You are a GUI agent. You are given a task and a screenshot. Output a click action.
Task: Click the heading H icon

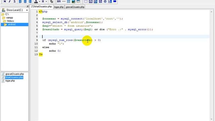click(43, 1)
